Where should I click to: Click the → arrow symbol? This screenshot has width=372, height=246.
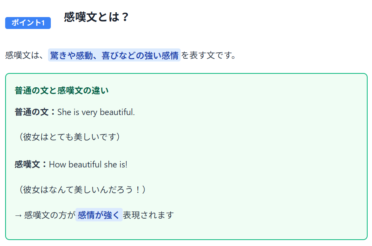click(x=18, y=215)
